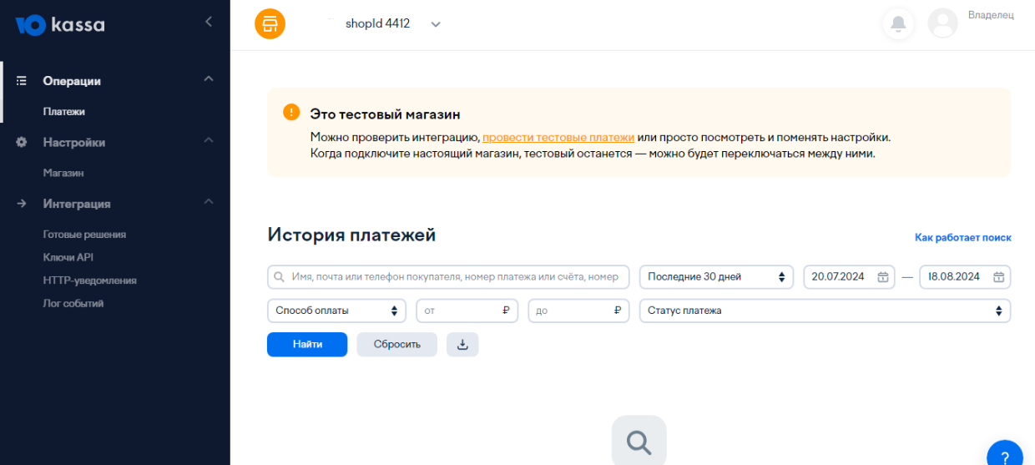Image resolution: width=1035 pixels, height=465 pixels.
Task: Click the Владелец role label
Action: point(991,15)
